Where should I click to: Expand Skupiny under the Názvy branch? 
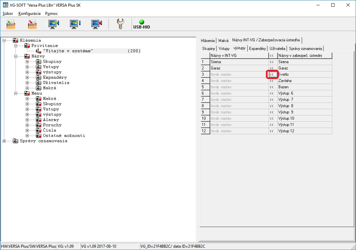coord(27,62)
